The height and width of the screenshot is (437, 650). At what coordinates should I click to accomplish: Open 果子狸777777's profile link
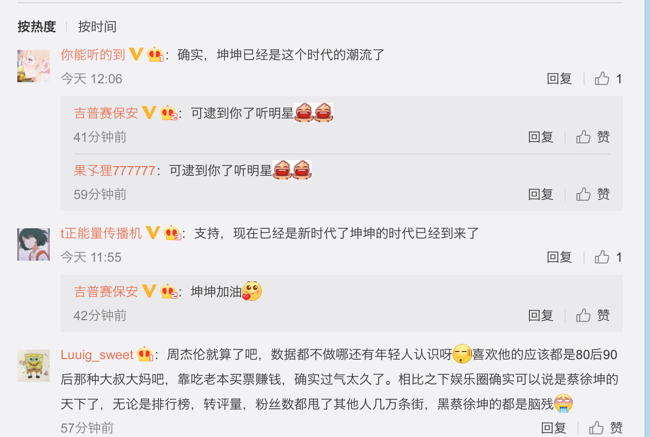[115, 171]
